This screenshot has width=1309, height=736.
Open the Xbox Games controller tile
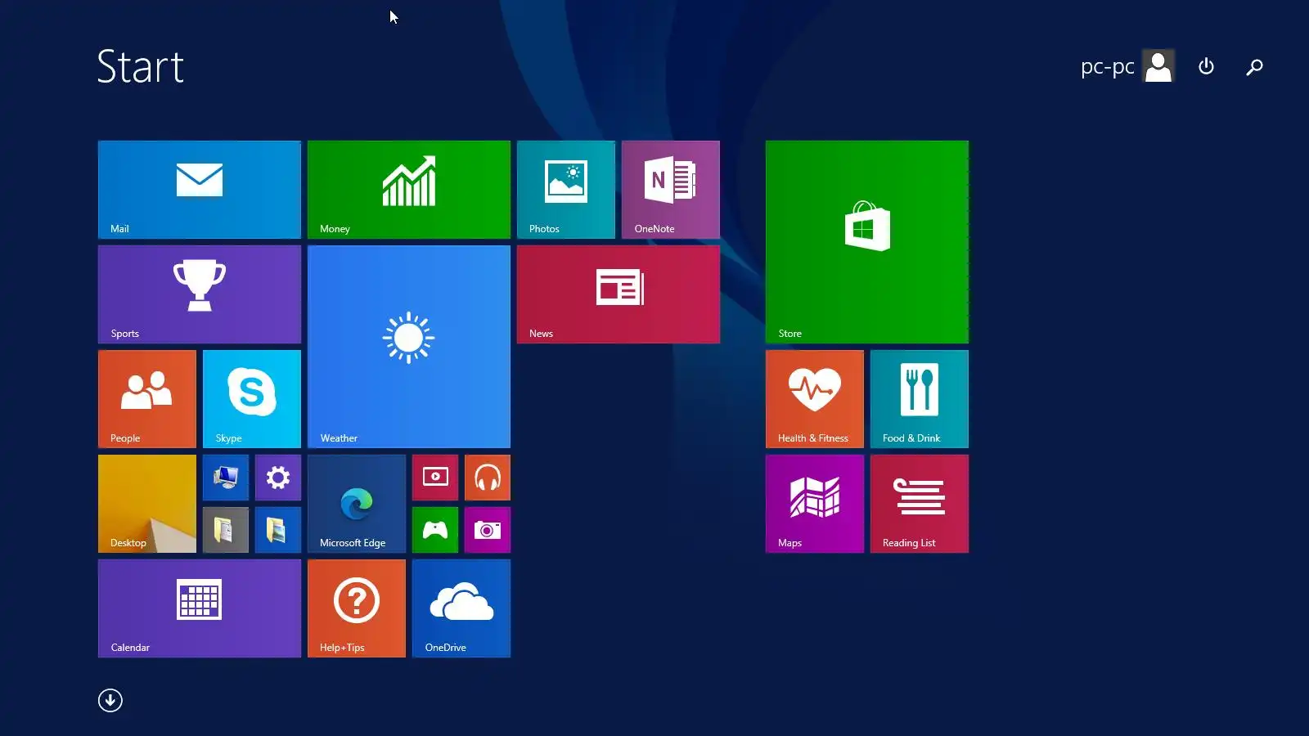coord(435,530)
